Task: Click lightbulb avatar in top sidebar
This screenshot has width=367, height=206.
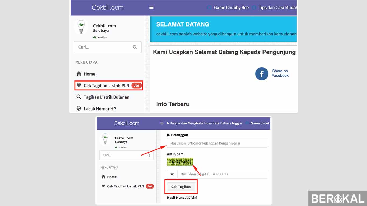Action: point(81,27)
